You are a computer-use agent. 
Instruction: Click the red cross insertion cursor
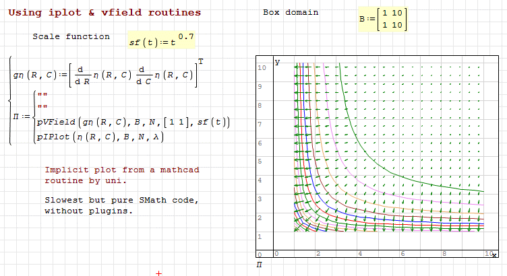tap(159, 273)
